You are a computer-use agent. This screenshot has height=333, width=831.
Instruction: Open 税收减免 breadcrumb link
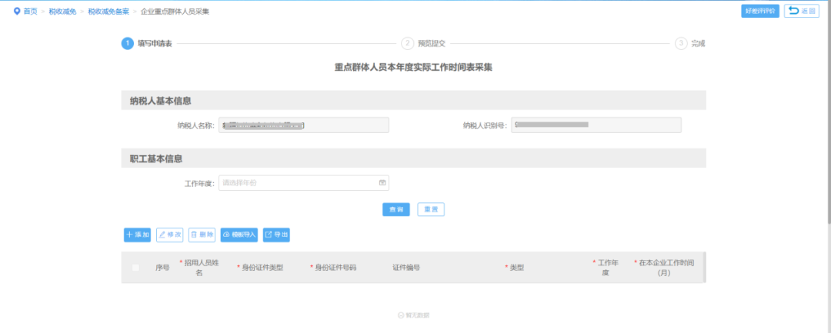62,12
